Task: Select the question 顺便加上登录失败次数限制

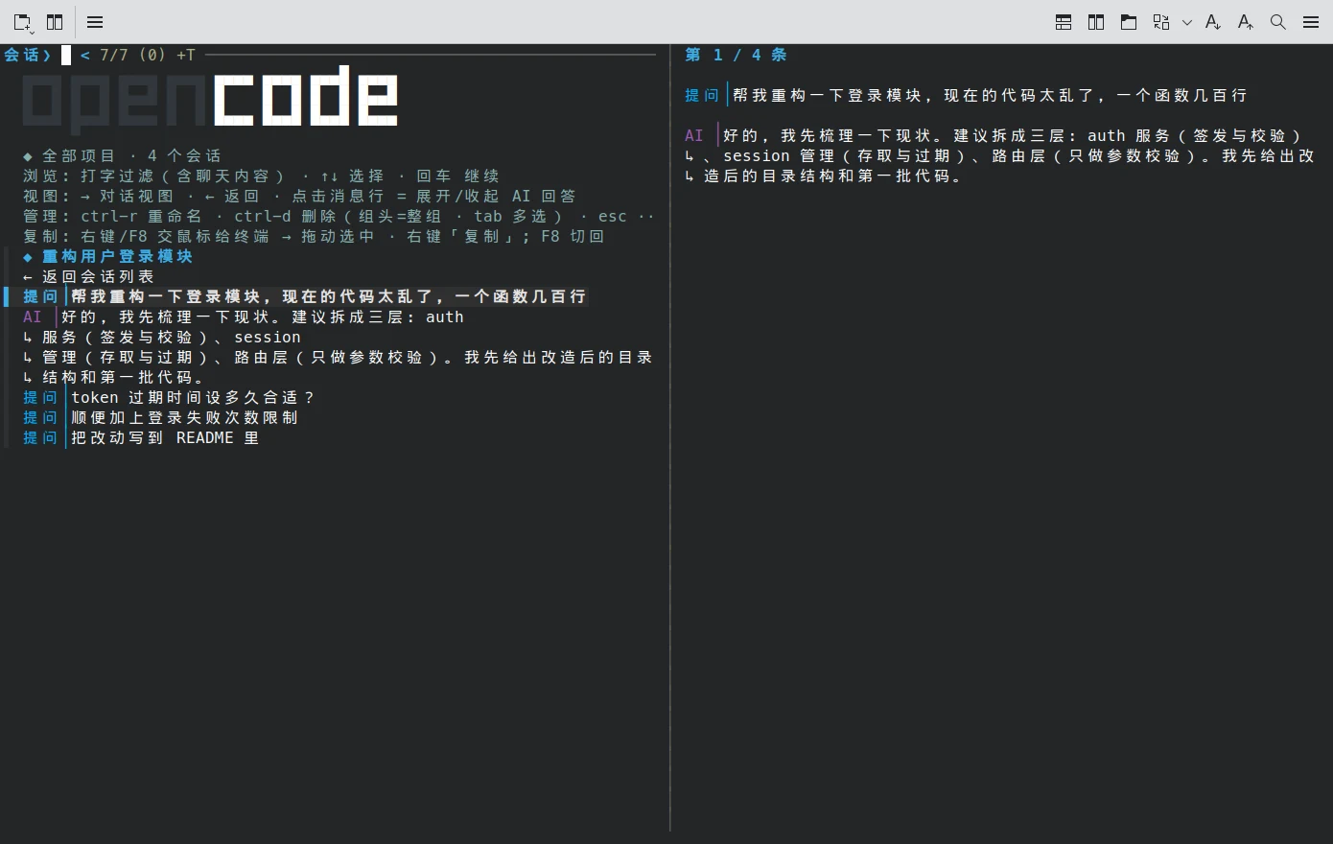Action: pos(161,417)
